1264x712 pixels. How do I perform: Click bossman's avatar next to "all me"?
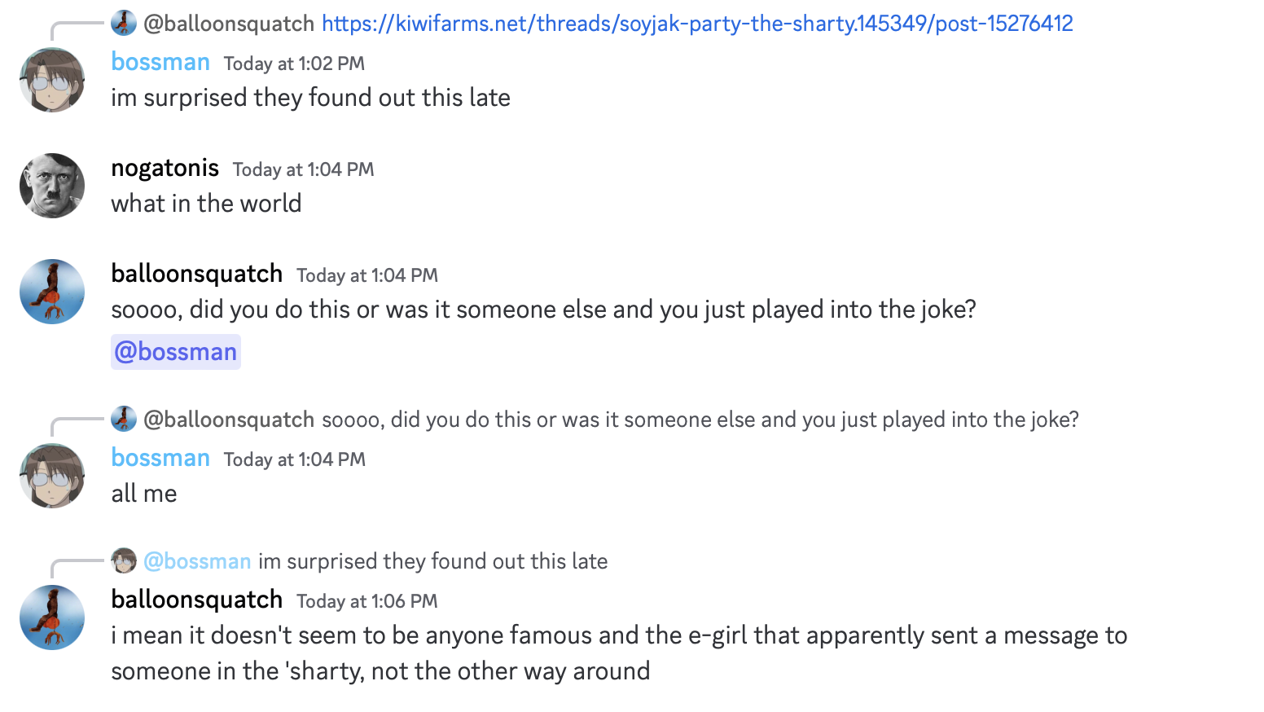(52, 476)
